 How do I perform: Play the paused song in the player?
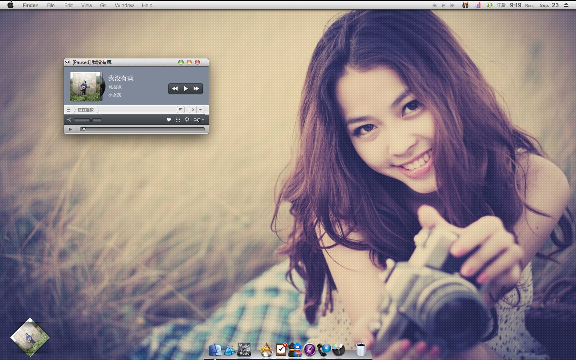pyautogui.click(x=186, y=89)
